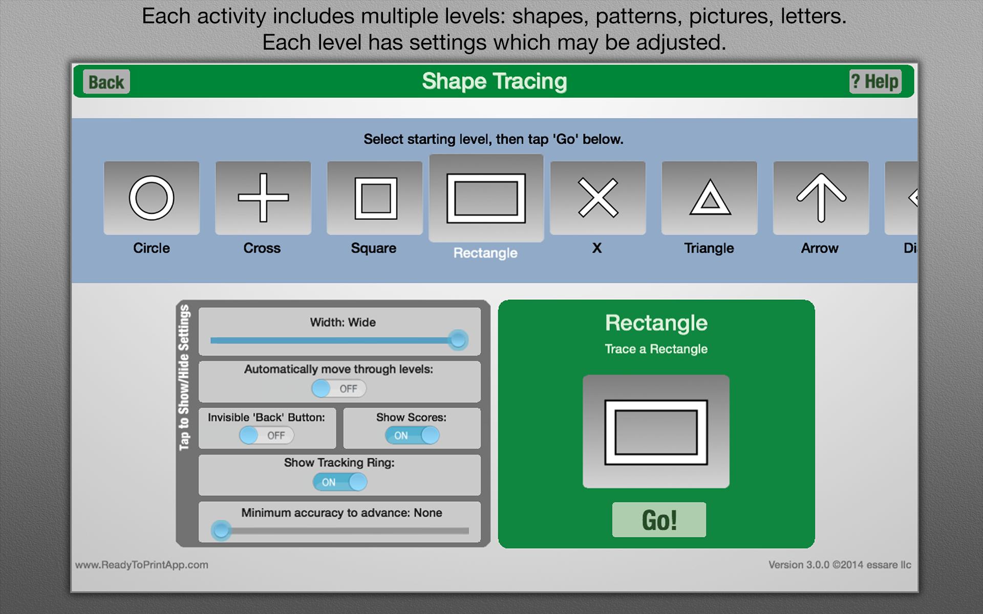The width and height of the screenshot is (983, 614).
Task: Go back using the Back button
Action: pyautogui.click(x=106, y=82)
